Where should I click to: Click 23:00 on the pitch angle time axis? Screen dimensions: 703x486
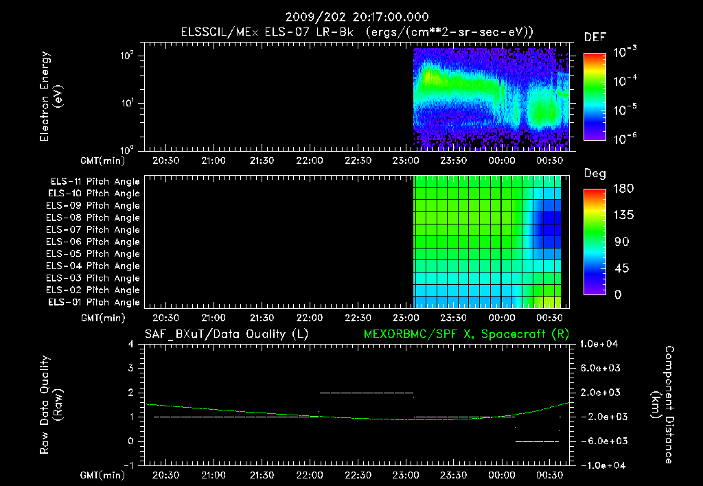405,318
